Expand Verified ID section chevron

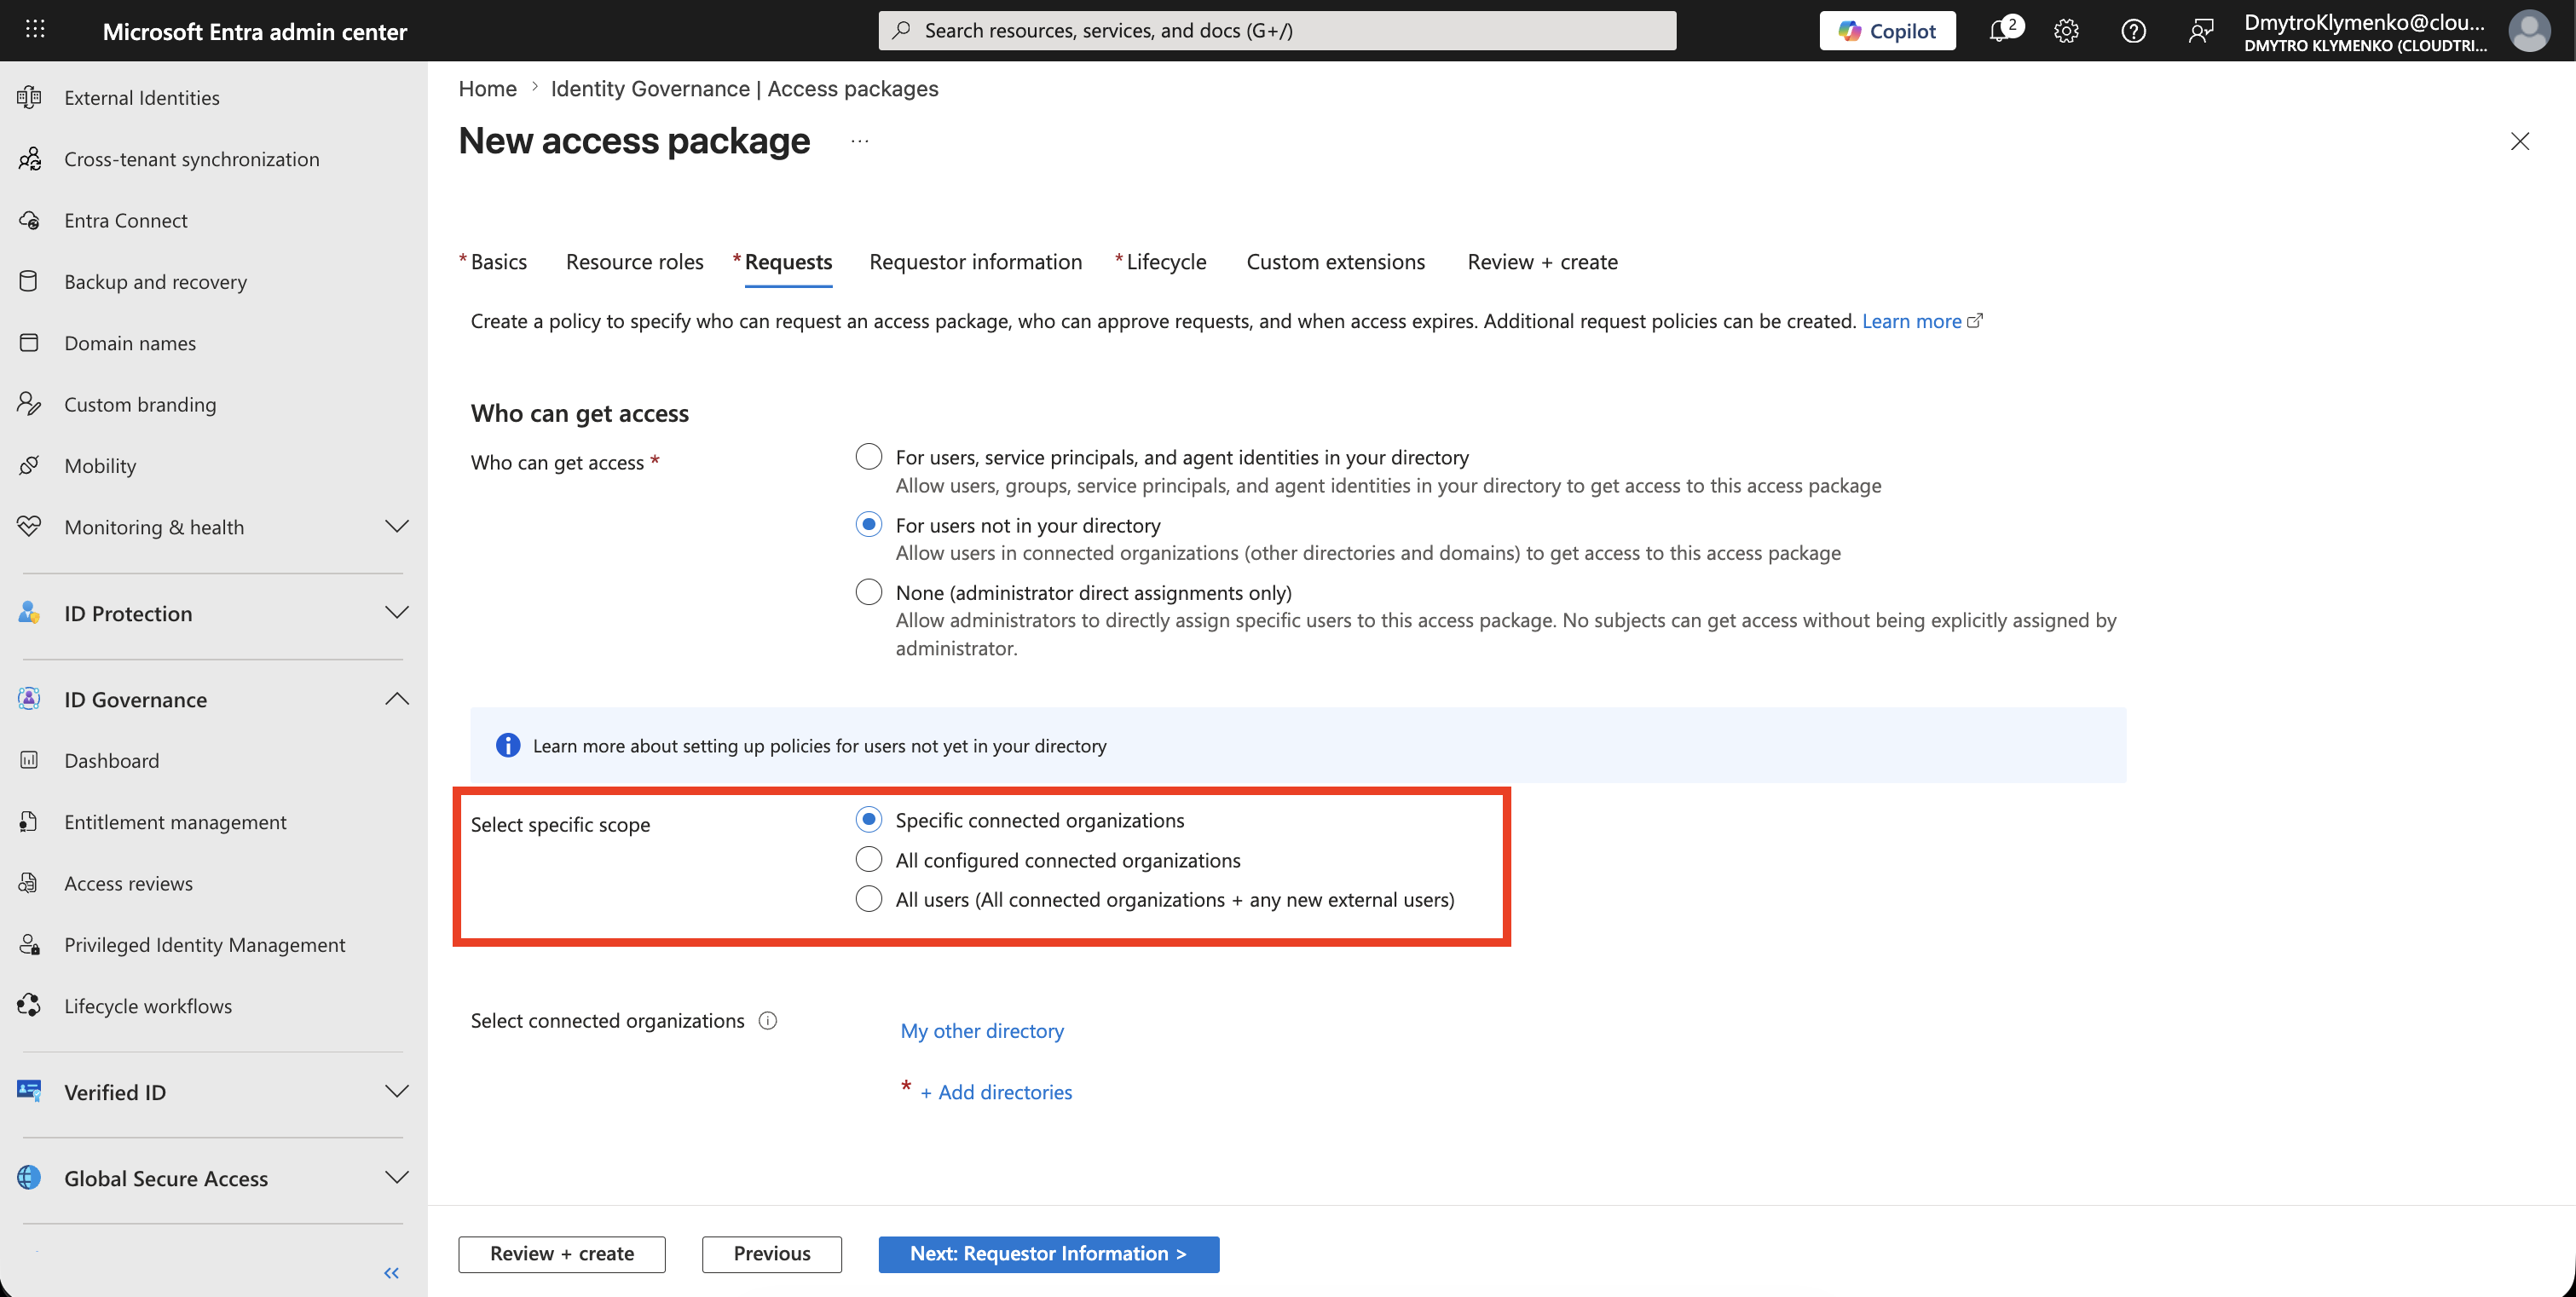coord(397,1091)
